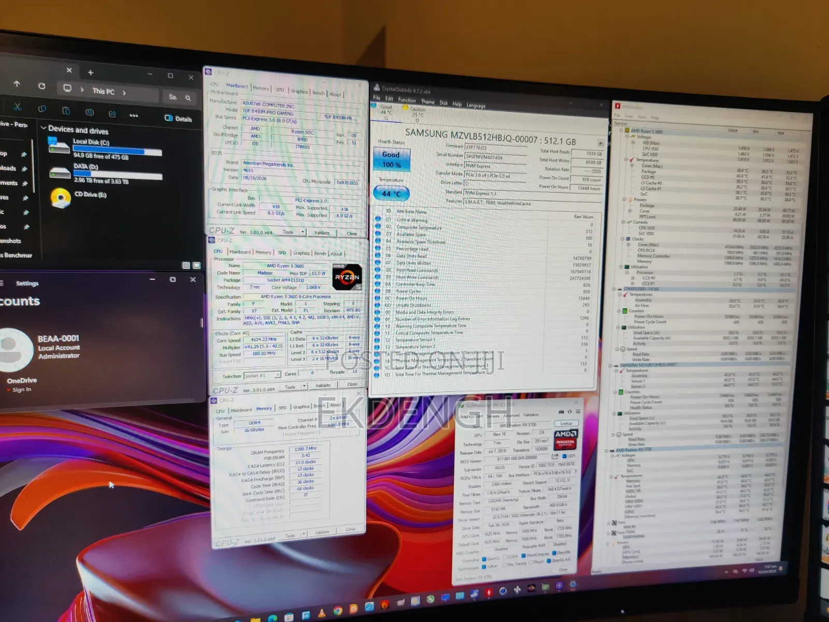The image size is (829, 622).
Task: Open the Socket #1 selection dropdown in CPU-Z
Action: (x=263, y=375)
